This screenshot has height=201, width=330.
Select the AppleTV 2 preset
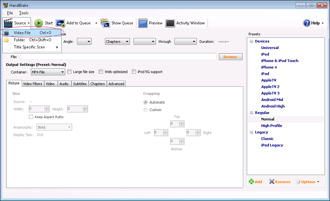(x=270, y=87)
